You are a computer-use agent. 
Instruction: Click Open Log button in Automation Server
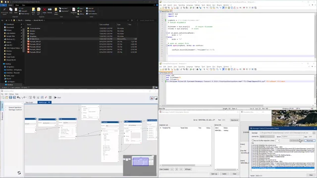pyautogui.click(x=214, y=174)
